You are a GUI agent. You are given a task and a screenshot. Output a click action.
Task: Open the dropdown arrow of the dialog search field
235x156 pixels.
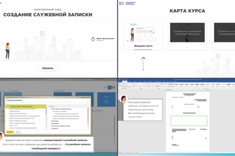coord(88,103)
